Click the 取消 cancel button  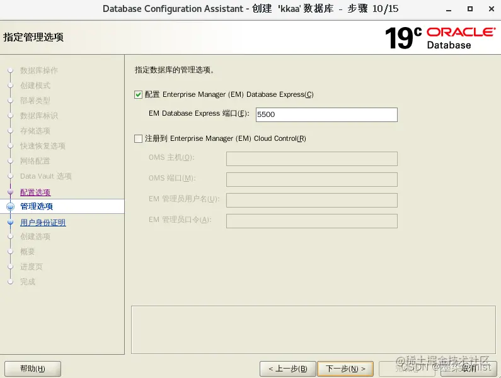(469, 369)
